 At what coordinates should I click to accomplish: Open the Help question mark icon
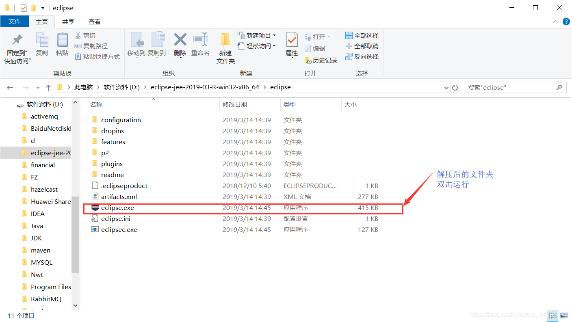(x=566, y=22)
